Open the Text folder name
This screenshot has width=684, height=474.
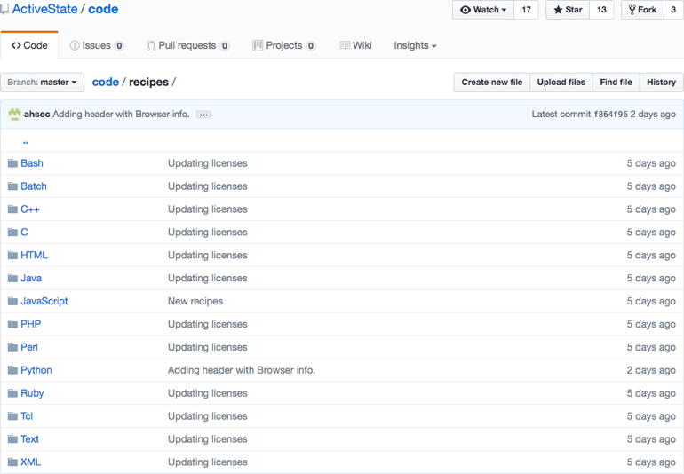[x=29, y=439]
